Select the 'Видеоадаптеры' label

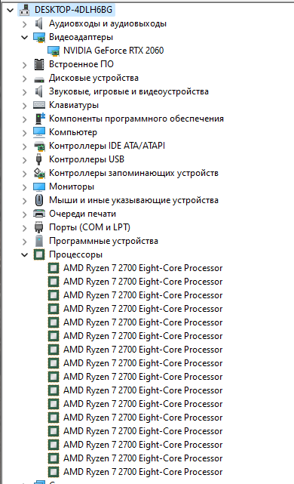point(81,37)
